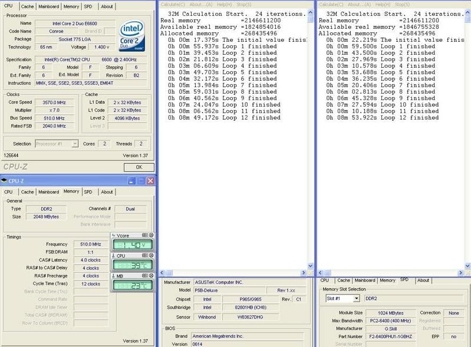The height and width of the screenshot is (347, 471).
Task: Open About tab in processor CPU-Z window
Action: point(107,6)
